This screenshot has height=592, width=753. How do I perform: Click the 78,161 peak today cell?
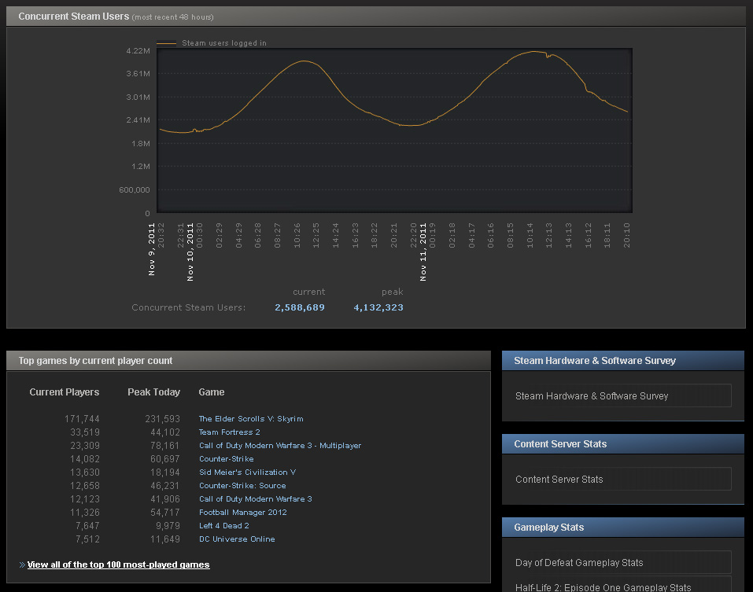click(165, 446)
